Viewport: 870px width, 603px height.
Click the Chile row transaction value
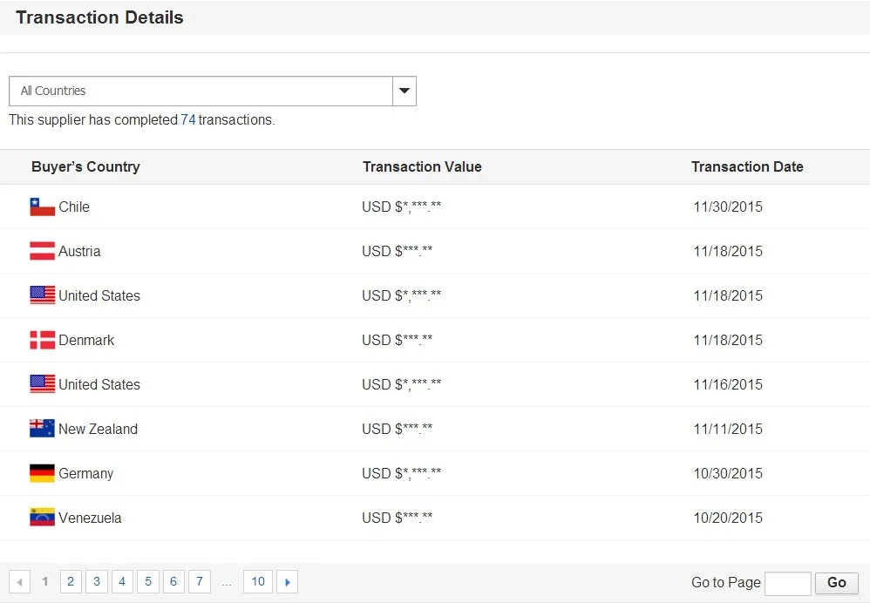click(402, 207)
